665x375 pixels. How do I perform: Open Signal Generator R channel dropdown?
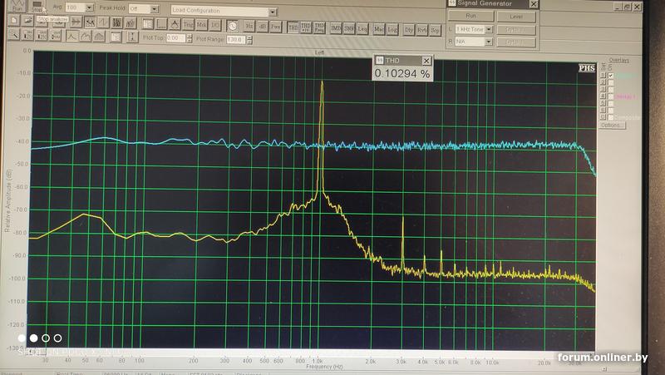click(x=489, y=42)
